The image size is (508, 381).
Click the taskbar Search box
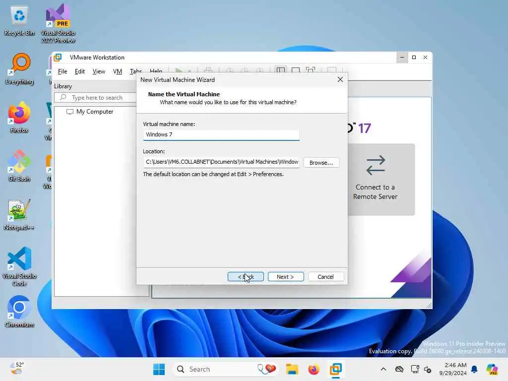pos(226,369)
